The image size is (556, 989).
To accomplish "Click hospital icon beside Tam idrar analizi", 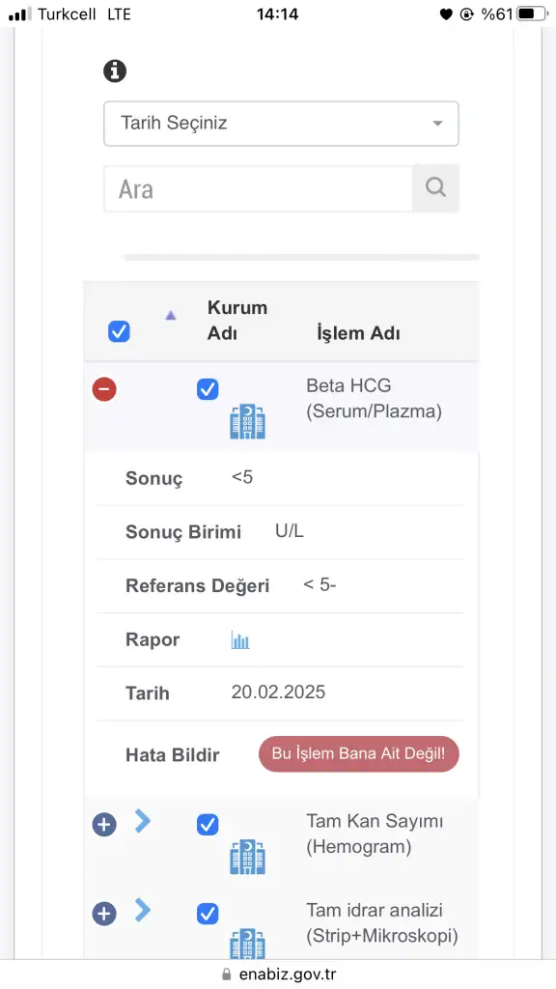I will [x=248, y=945].
